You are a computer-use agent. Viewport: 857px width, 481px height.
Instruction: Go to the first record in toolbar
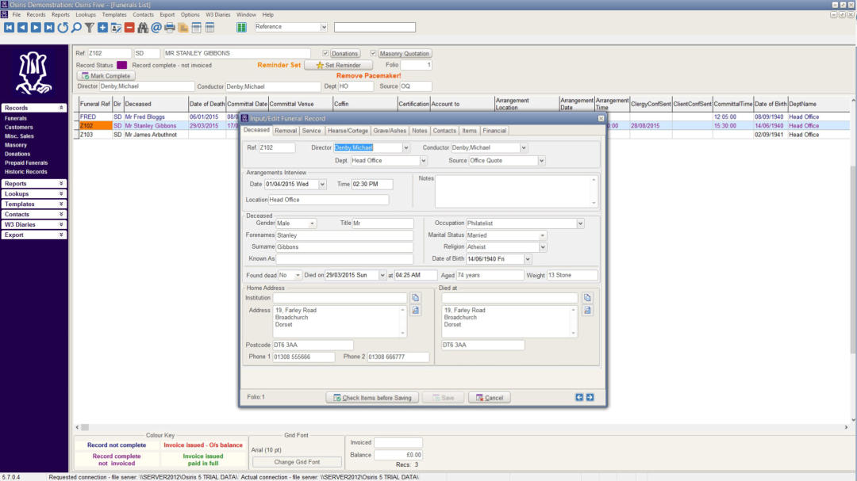point(9,28)
